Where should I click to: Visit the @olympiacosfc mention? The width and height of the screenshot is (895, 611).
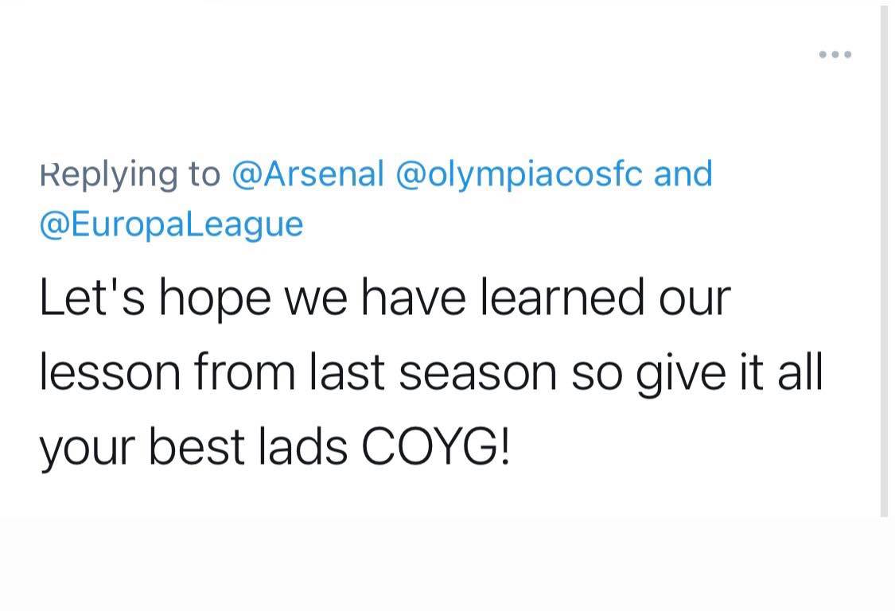[518, 174]
